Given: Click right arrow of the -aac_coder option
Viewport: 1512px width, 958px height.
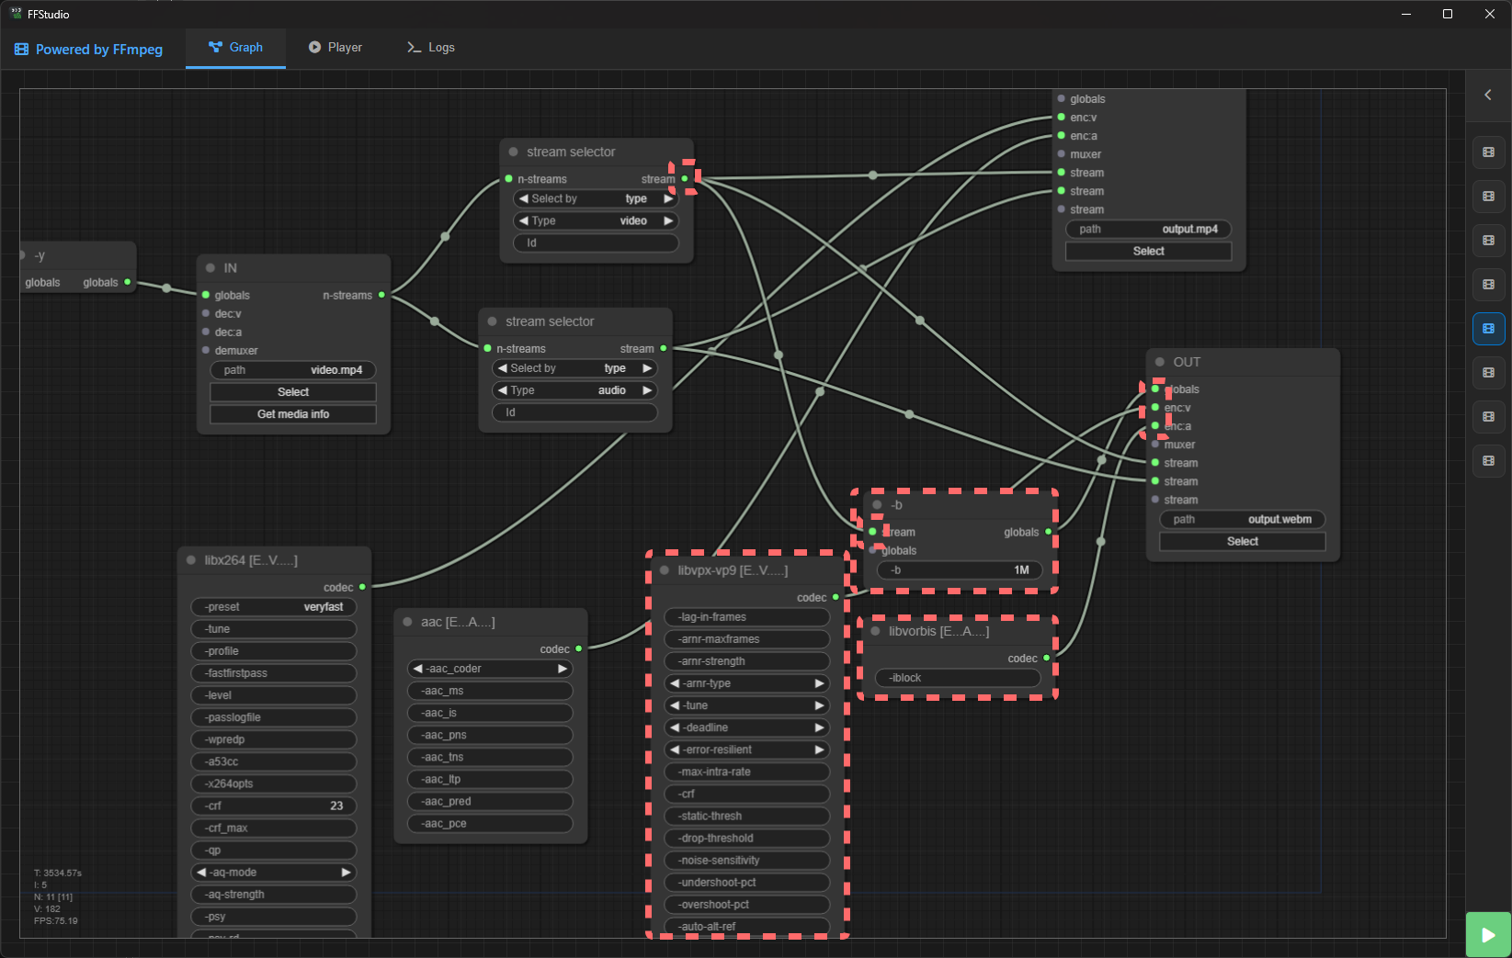Looking at the screenshot, I should pyautogui.click(x=563, y=669).
